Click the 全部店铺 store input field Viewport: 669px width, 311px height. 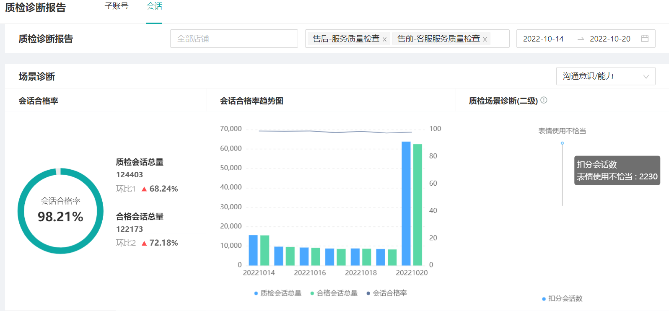pos(234,39)
